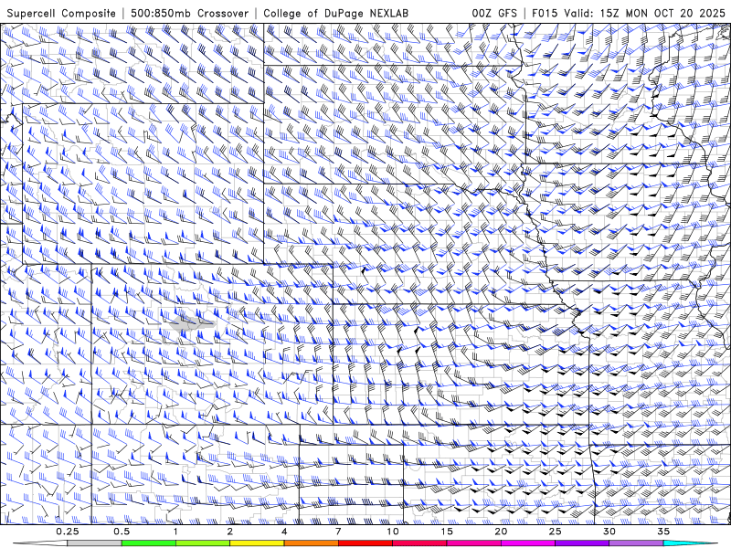
Task: Click the orange legend color segment
Action: tap(311, 543)
